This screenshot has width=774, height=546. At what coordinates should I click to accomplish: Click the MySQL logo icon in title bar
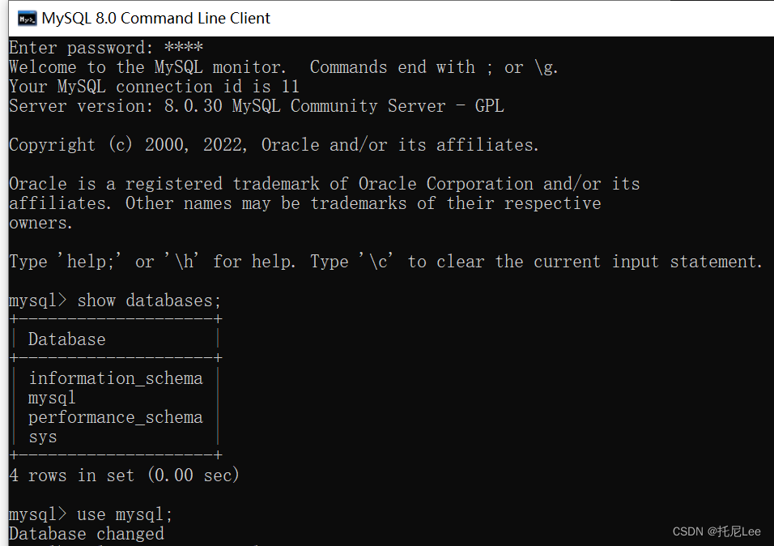(x=27, y=17)
